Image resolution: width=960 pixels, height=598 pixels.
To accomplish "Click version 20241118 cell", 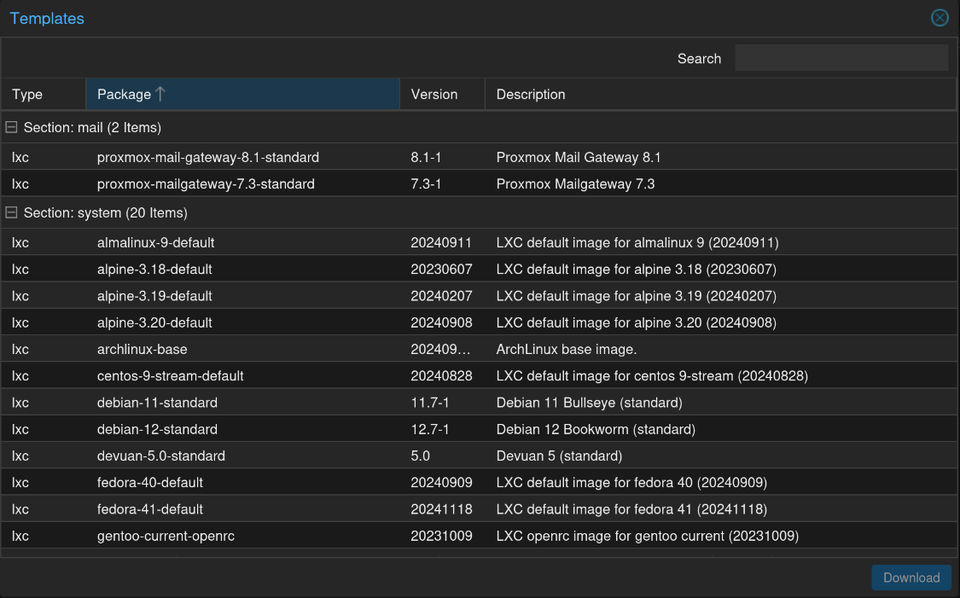I will point(441,509).
